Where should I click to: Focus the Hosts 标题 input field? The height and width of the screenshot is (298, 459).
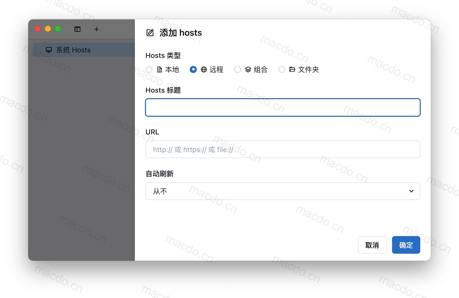click(283, 107)
